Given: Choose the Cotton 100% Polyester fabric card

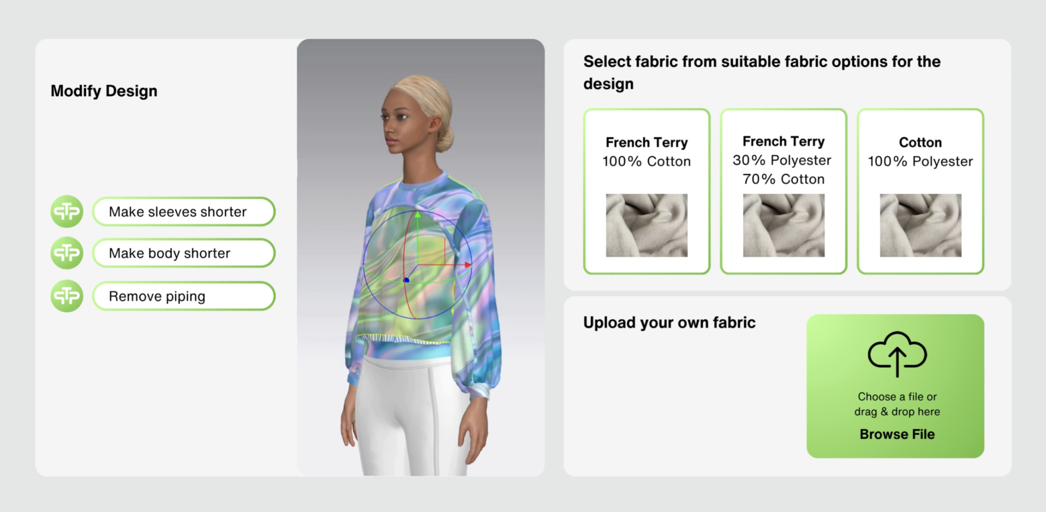Looking at the screenshot, I should tap(920, 191).
